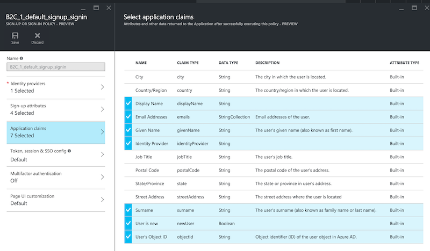Uncheck the Identity Provider claim checkbox

pyautogui.click(x=128, y=143)
